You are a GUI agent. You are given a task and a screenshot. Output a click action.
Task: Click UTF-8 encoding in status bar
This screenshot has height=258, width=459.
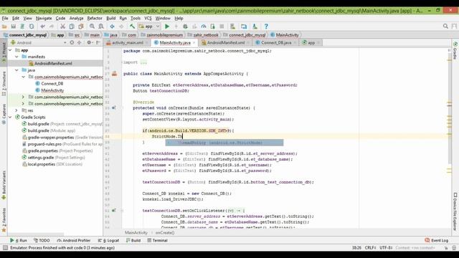tap(386, 248)
